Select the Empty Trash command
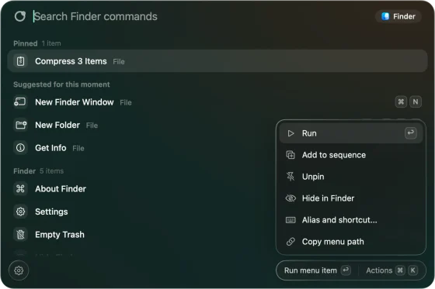The width and height of the screenshot is (435, 289). click(x=141, y=235)
